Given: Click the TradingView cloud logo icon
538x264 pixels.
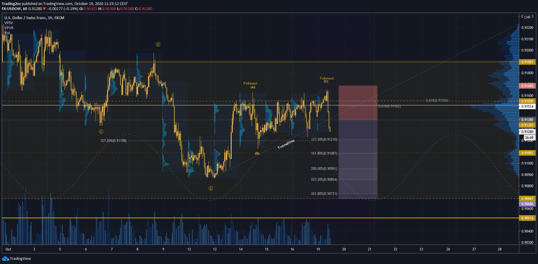Looking at the screenshot, I should 5,258.
